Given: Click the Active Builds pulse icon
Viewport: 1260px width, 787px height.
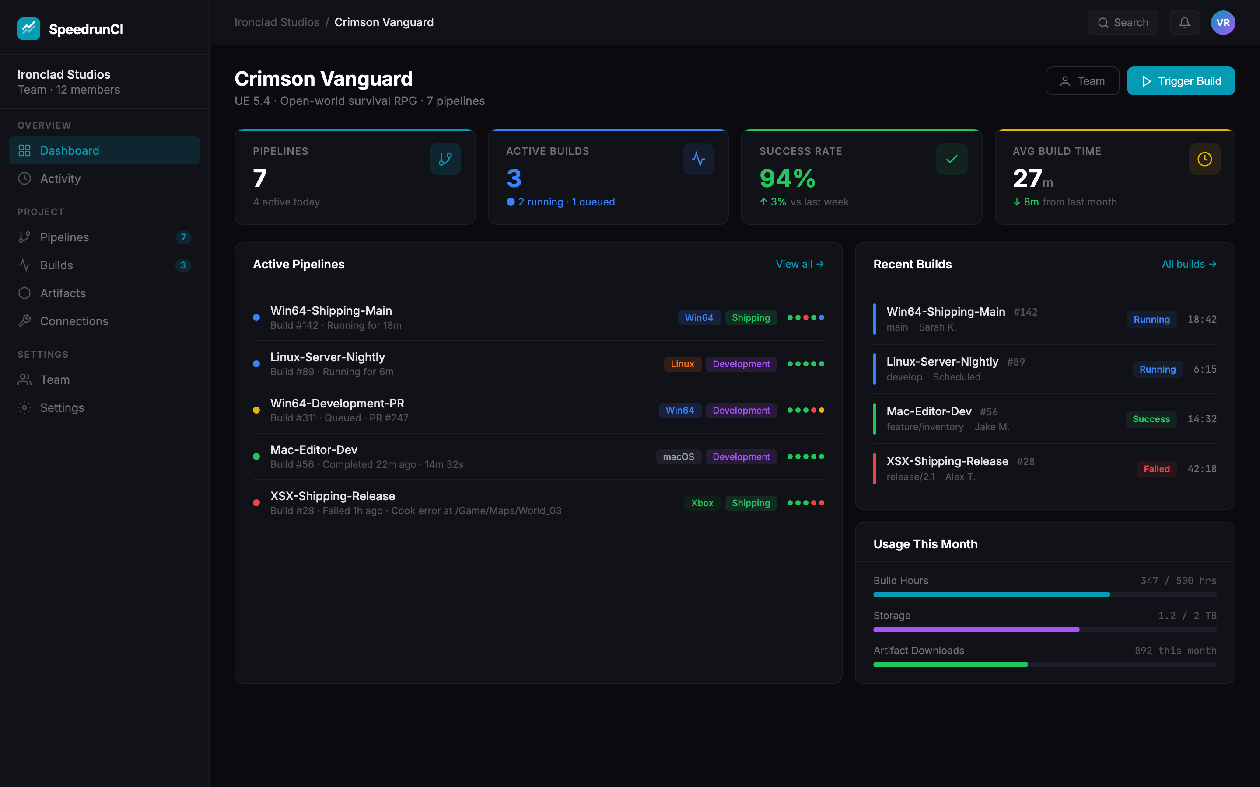Looking at the screenshot, I should click(x=698, y=159).
